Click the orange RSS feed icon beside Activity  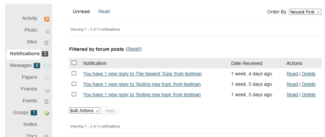pyautogui.click(x=47, y=19)
